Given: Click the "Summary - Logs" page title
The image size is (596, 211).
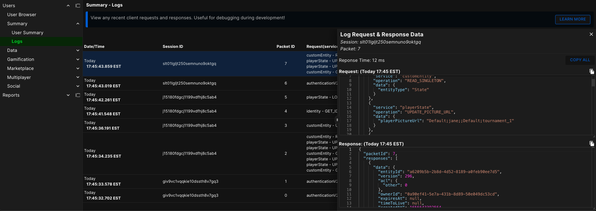Looking at the screenshot, I should (x=104, y=5).
